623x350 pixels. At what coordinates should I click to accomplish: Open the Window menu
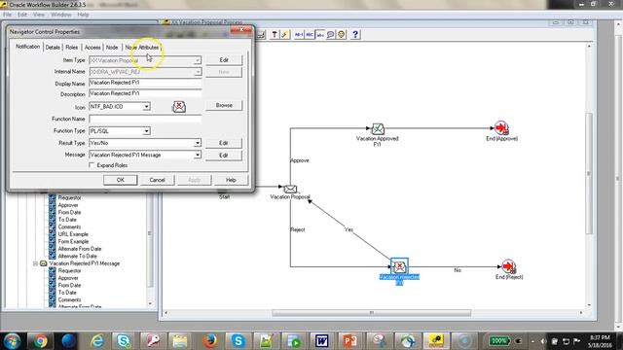coord(60,15)
